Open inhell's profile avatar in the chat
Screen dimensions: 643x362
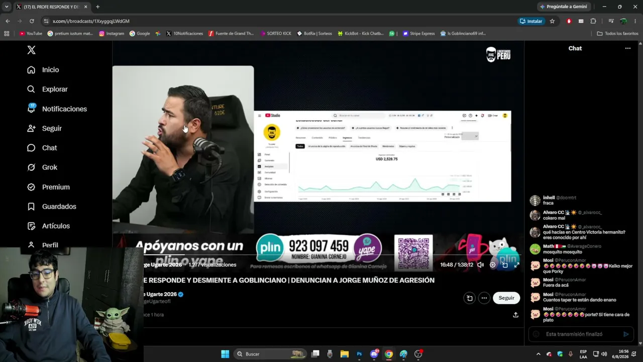pos(535,200)
